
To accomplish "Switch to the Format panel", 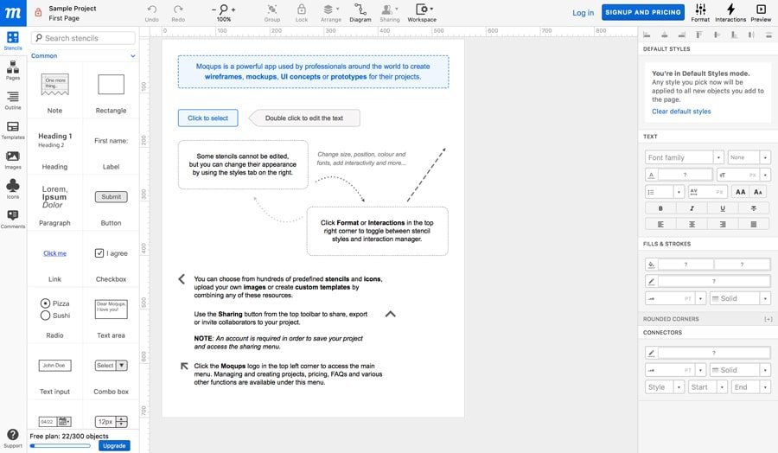I will pos(700,13).
